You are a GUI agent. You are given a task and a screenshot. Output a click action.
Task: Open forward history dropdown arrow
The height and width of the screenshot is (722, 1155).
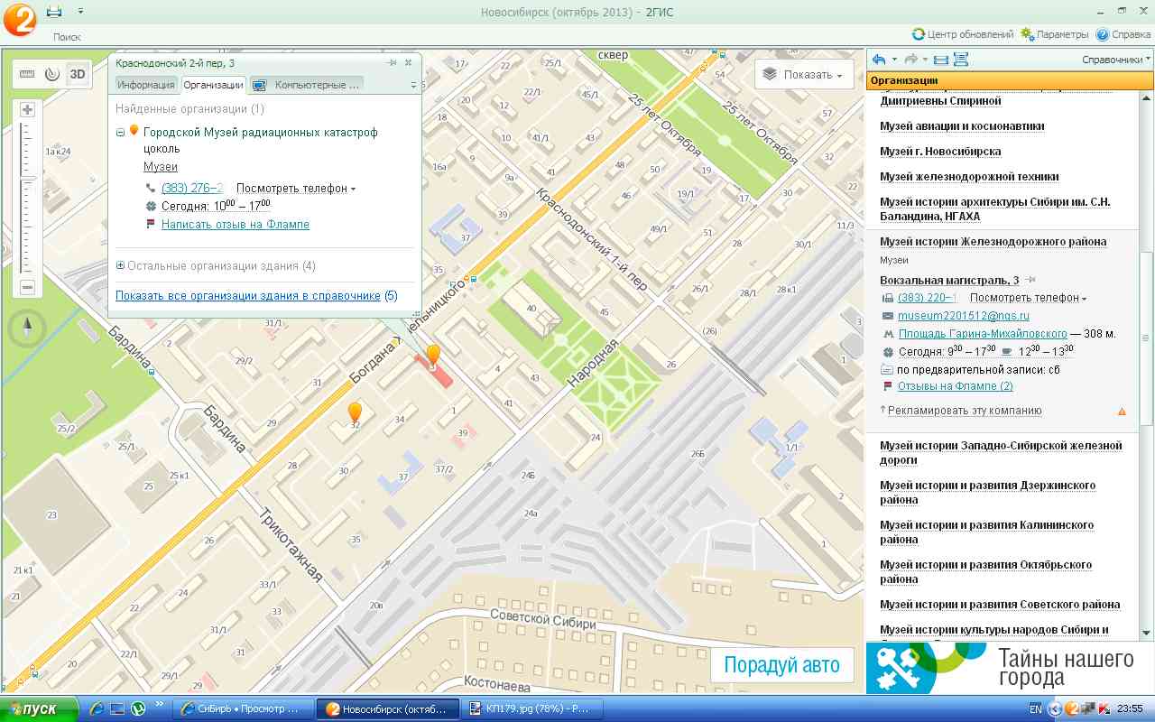click(x=925, y=60)
